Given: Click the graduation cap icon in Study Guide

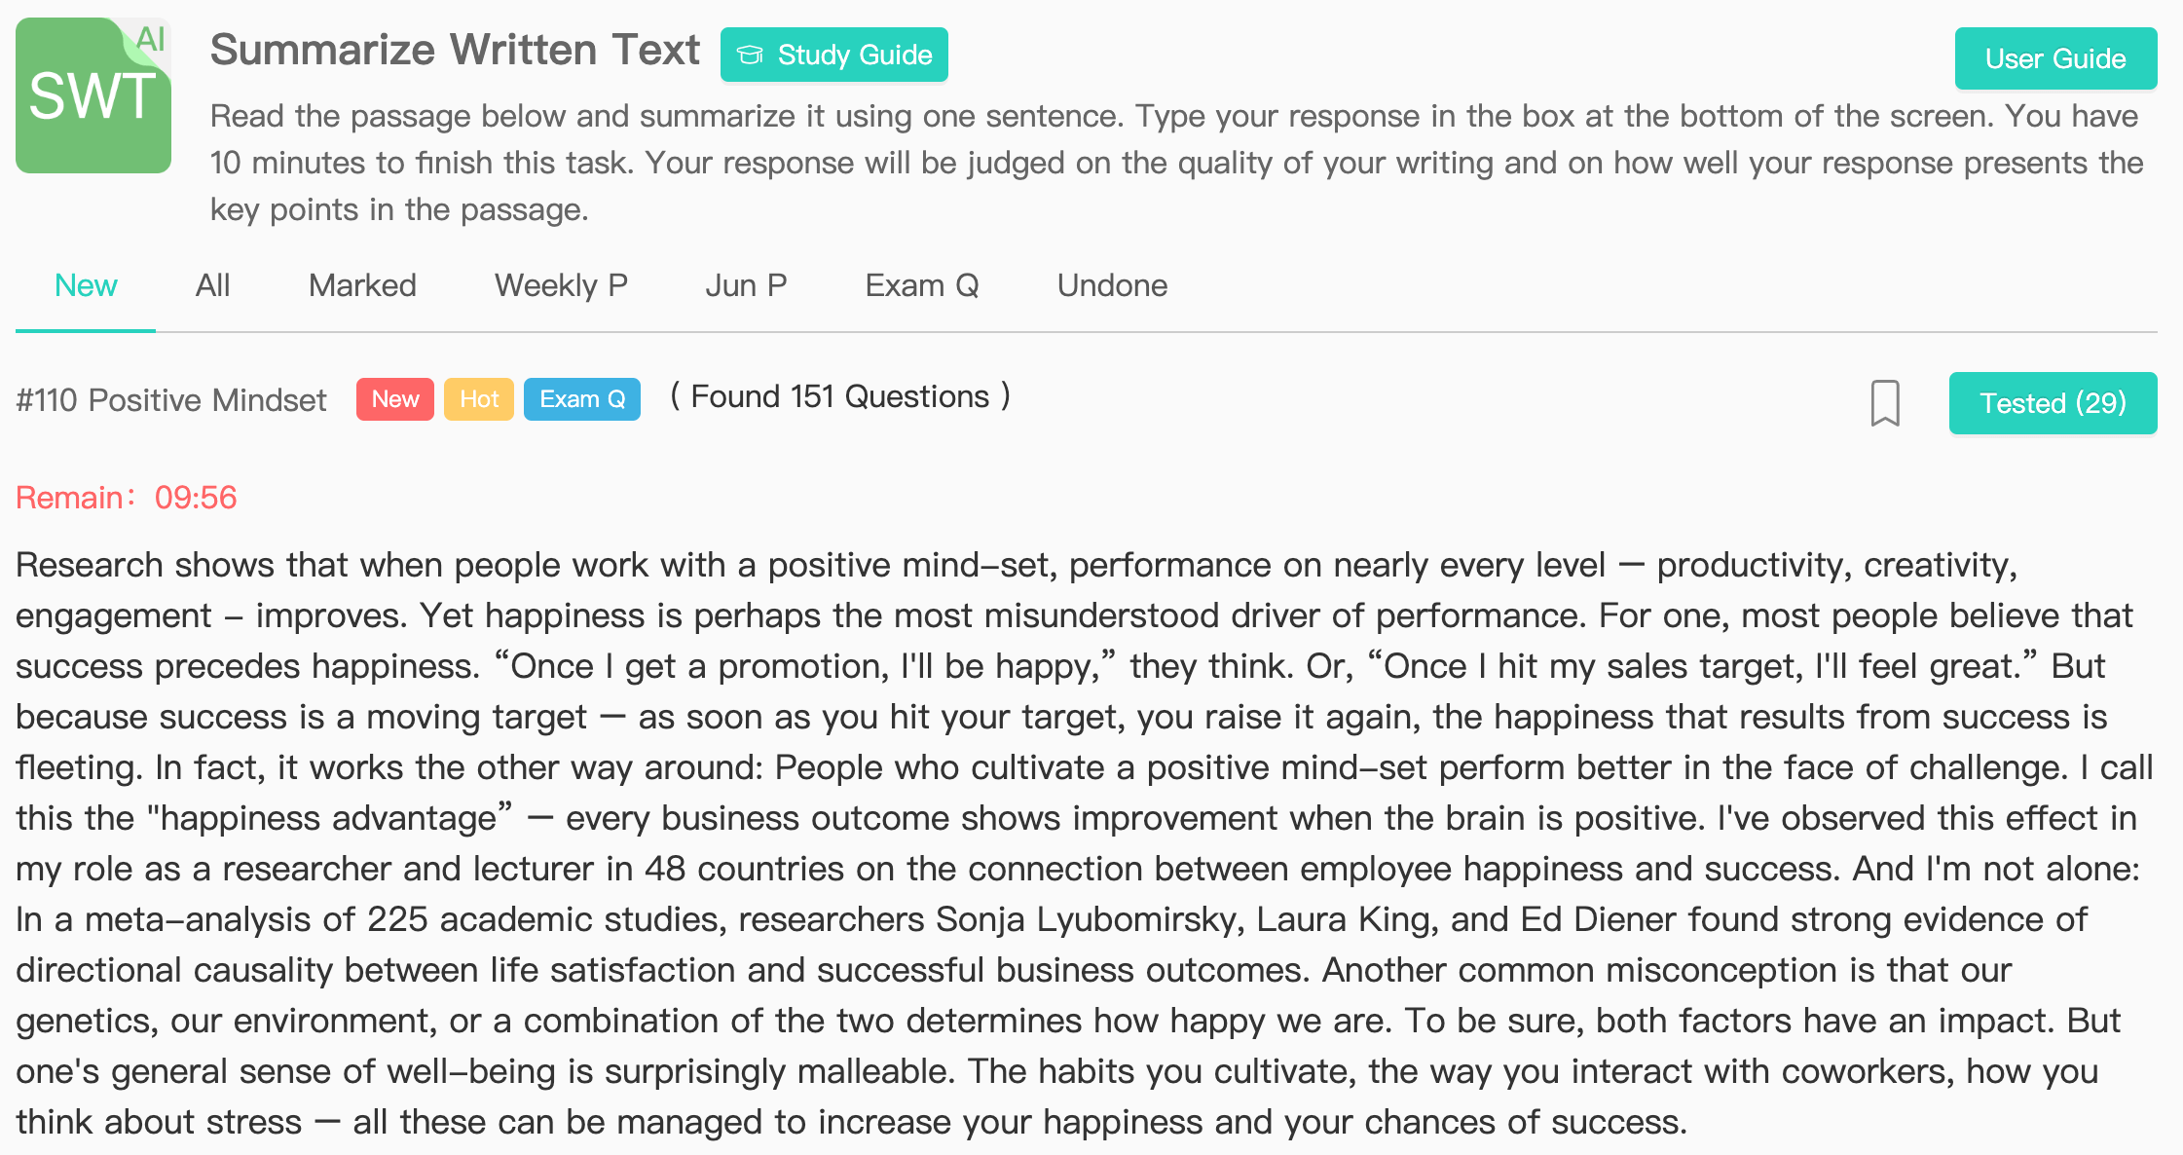Looking at the screenshot, I should [x=750, y=56].
